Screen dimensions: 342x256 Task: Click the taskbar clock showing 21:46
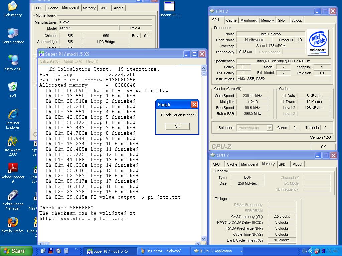point(333,251)
